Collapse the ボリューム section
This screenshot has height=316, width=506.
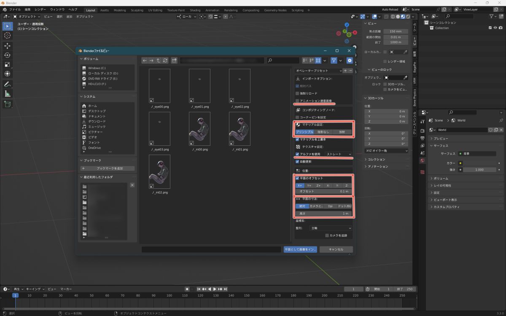coord(81,59)
